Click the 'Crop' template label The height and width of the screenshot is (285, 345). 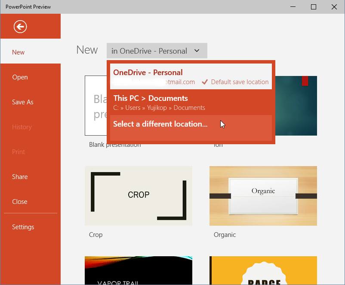tap(95, 235)
